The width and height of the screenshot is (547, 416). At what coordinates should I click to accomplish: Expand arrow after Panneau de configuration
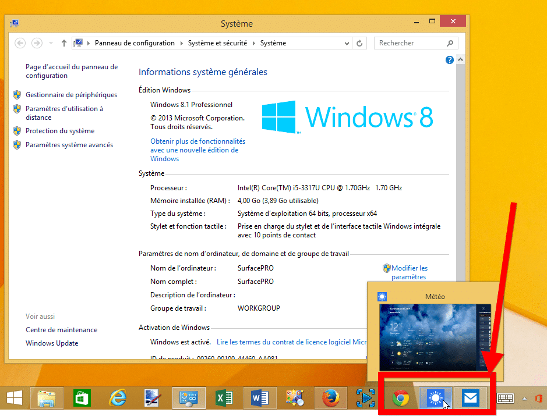(x=181, y=43)
